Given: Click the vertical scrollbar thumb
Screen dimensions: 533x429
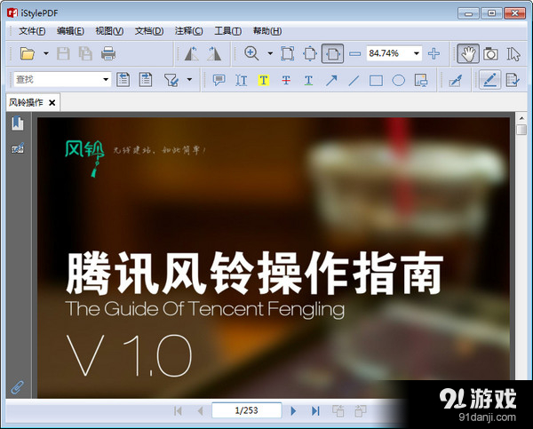Looking at the screenshot, I should click(521, 130).
